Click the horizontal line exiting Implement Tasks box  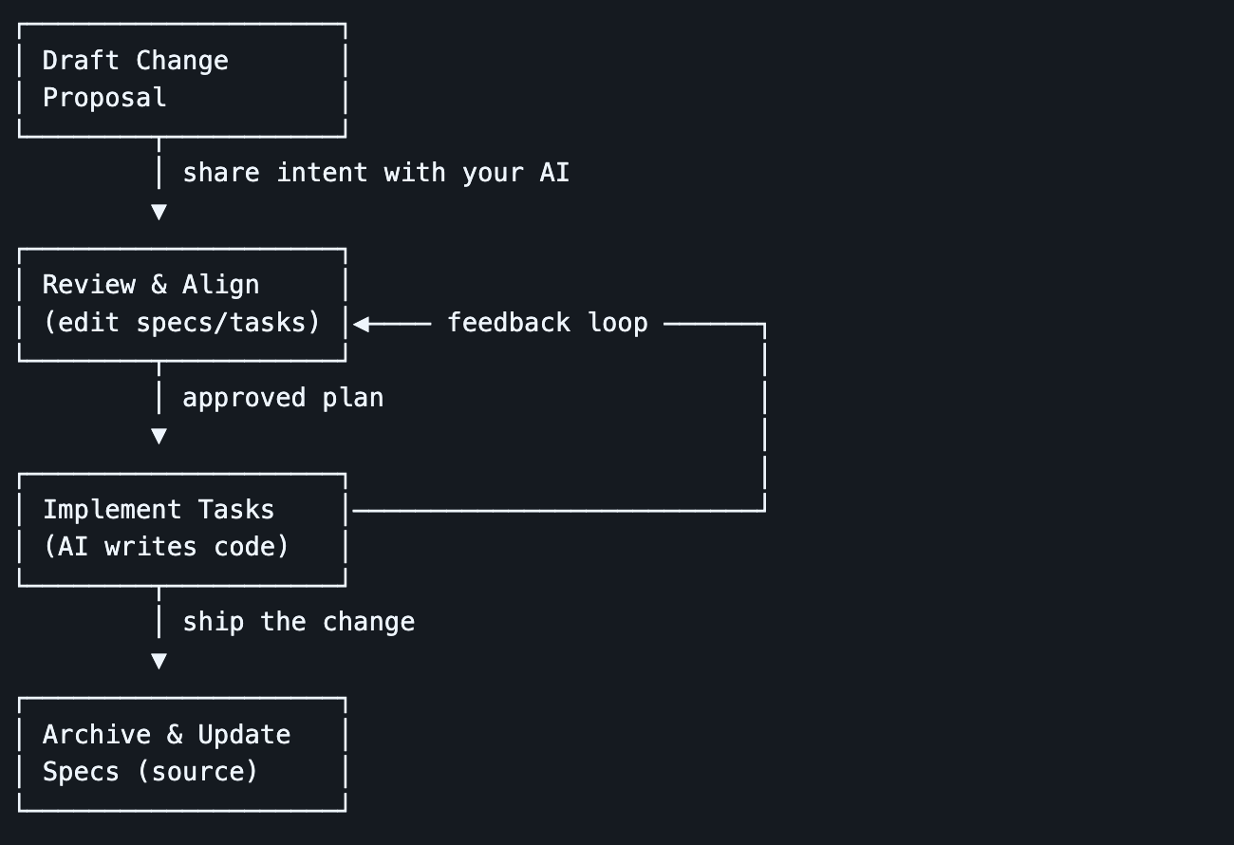click(x=558, y=511)
